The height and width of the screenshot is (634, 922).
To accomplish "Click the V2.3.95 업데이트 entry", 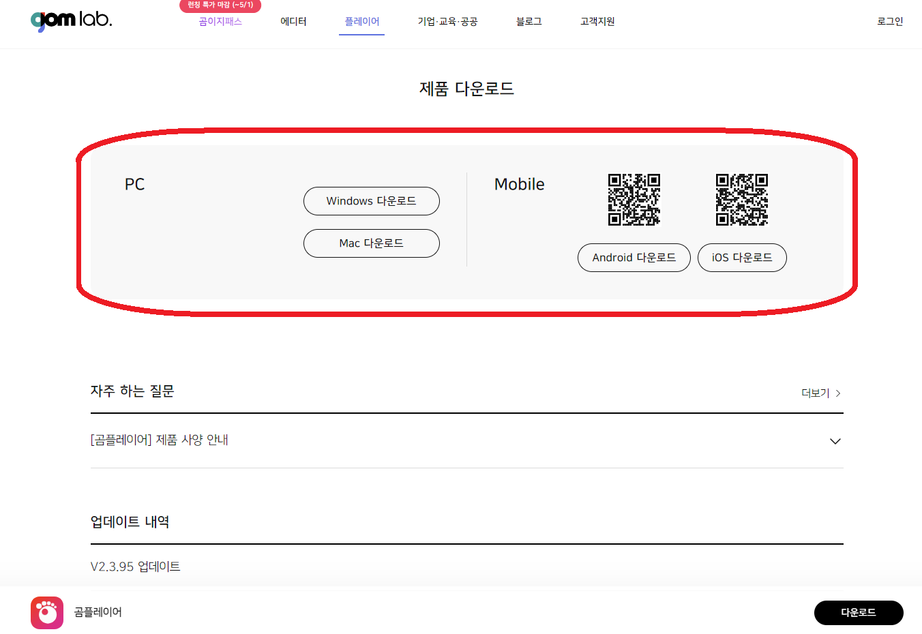I will (136, 567).
